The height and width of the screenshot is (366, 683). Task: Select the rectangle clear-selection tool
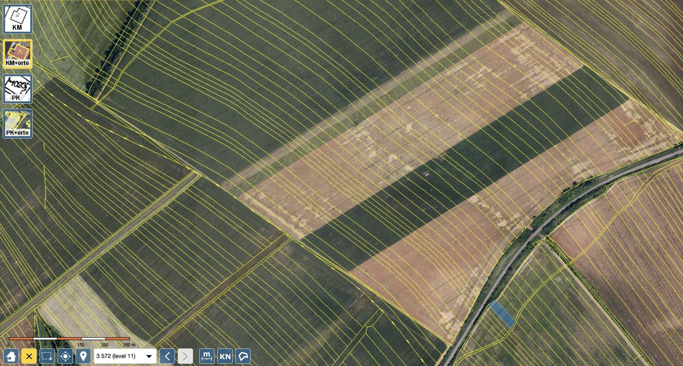(x=47, y=356)
